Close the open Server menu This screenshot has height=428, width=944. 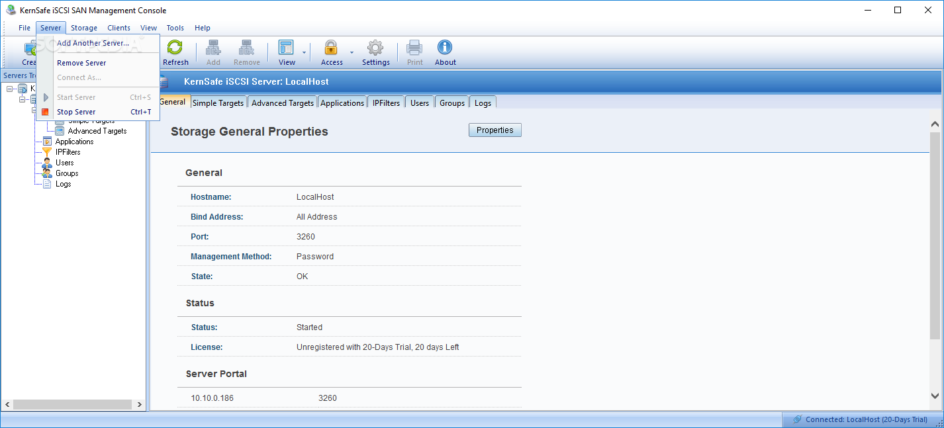click(51, 28)
